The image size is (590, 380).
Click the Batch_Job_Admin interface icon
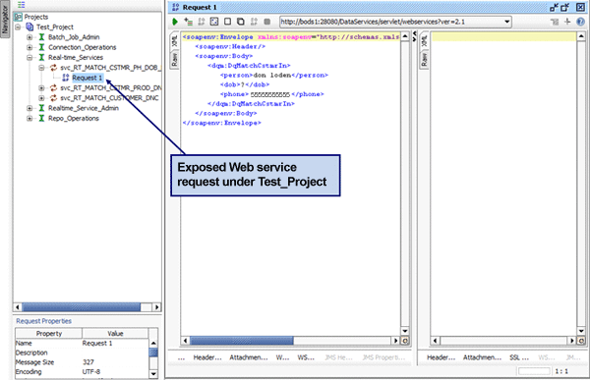tap(41, 37)
